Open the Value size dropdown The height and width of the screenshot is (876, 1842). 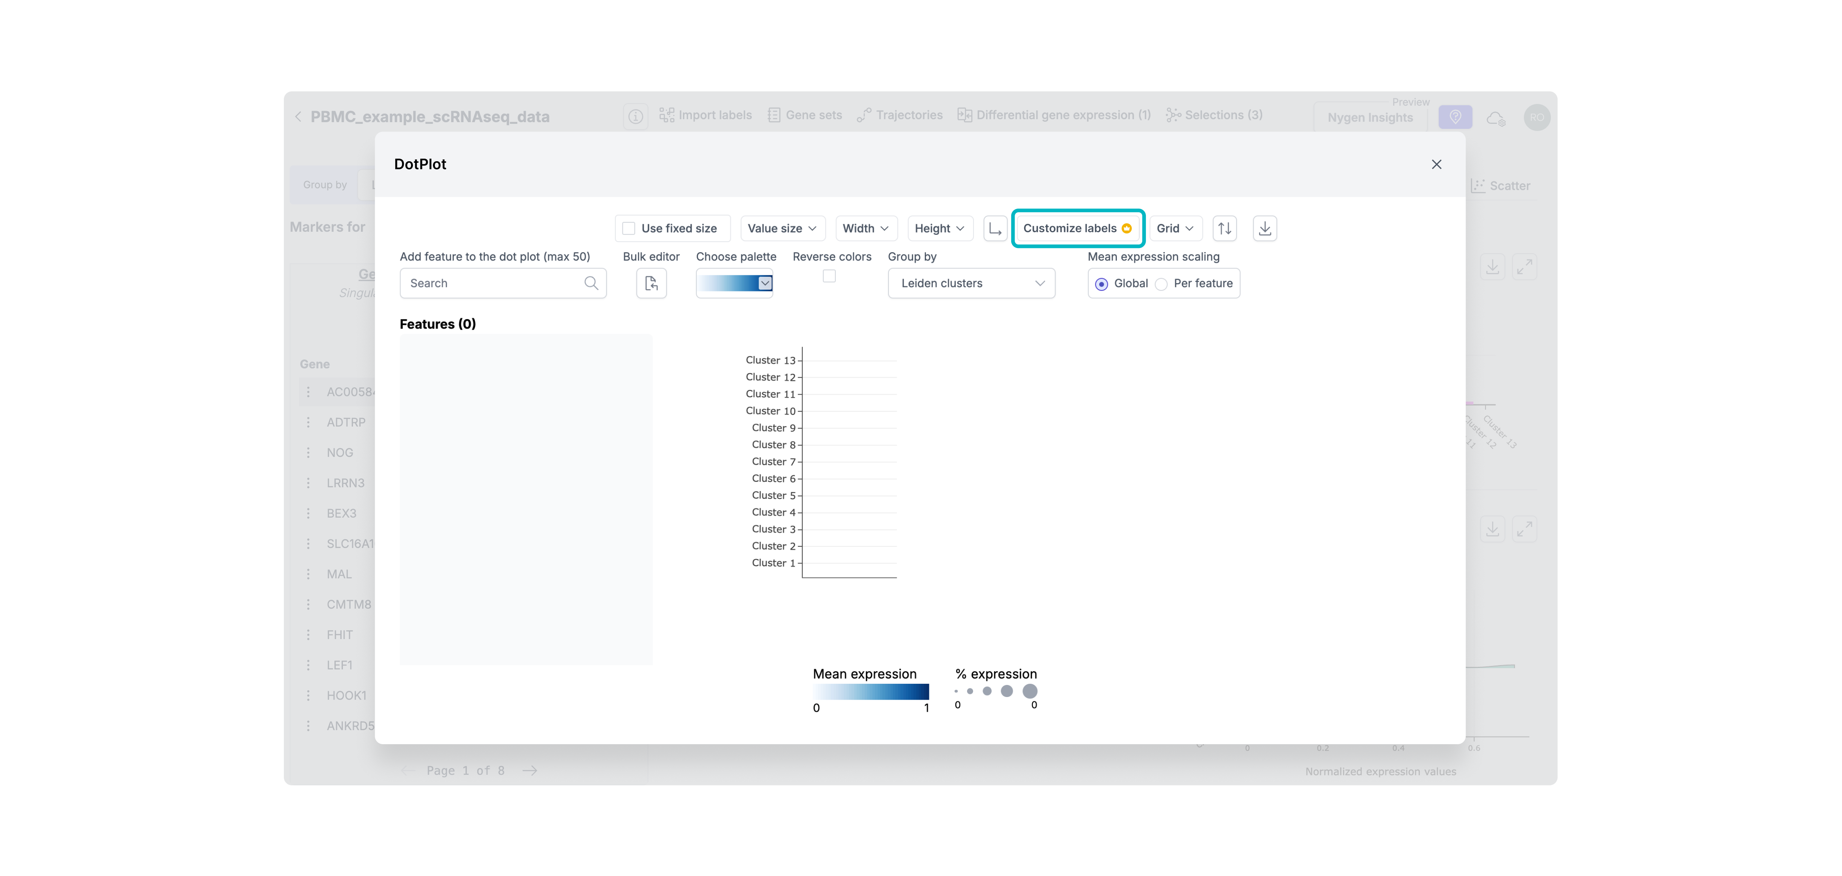(x=782, y=228)
